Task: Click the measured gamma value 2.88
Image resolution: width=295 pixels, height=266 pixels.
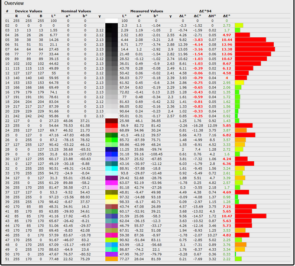Action: (x=171, y=44)
